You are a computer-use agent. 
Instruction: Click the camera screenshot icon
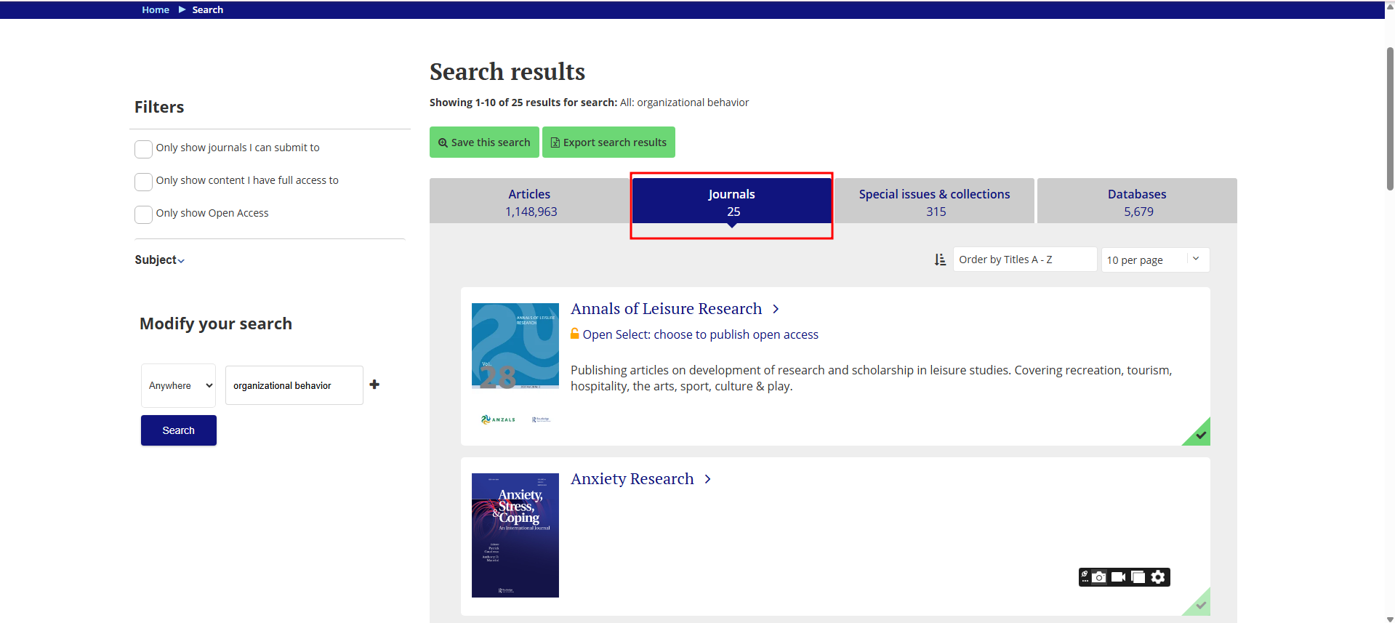pyautogui.click(x=1099, y=577)
